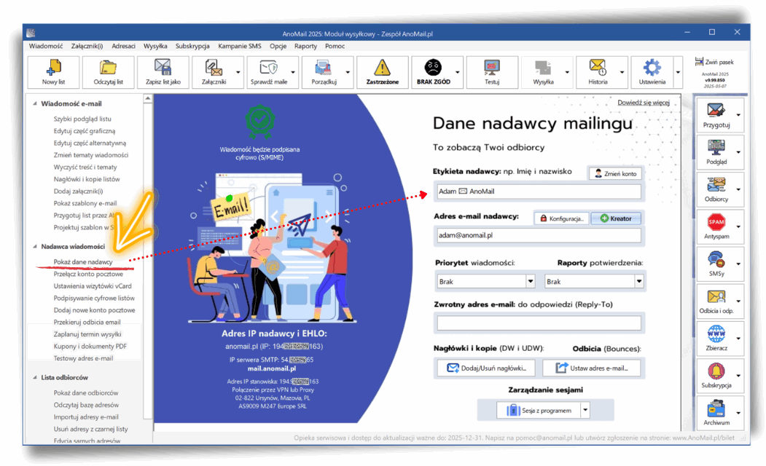Click Zapisz list jako toolbar icon
The image size is (766, 466).
click(x=163, y=72)
